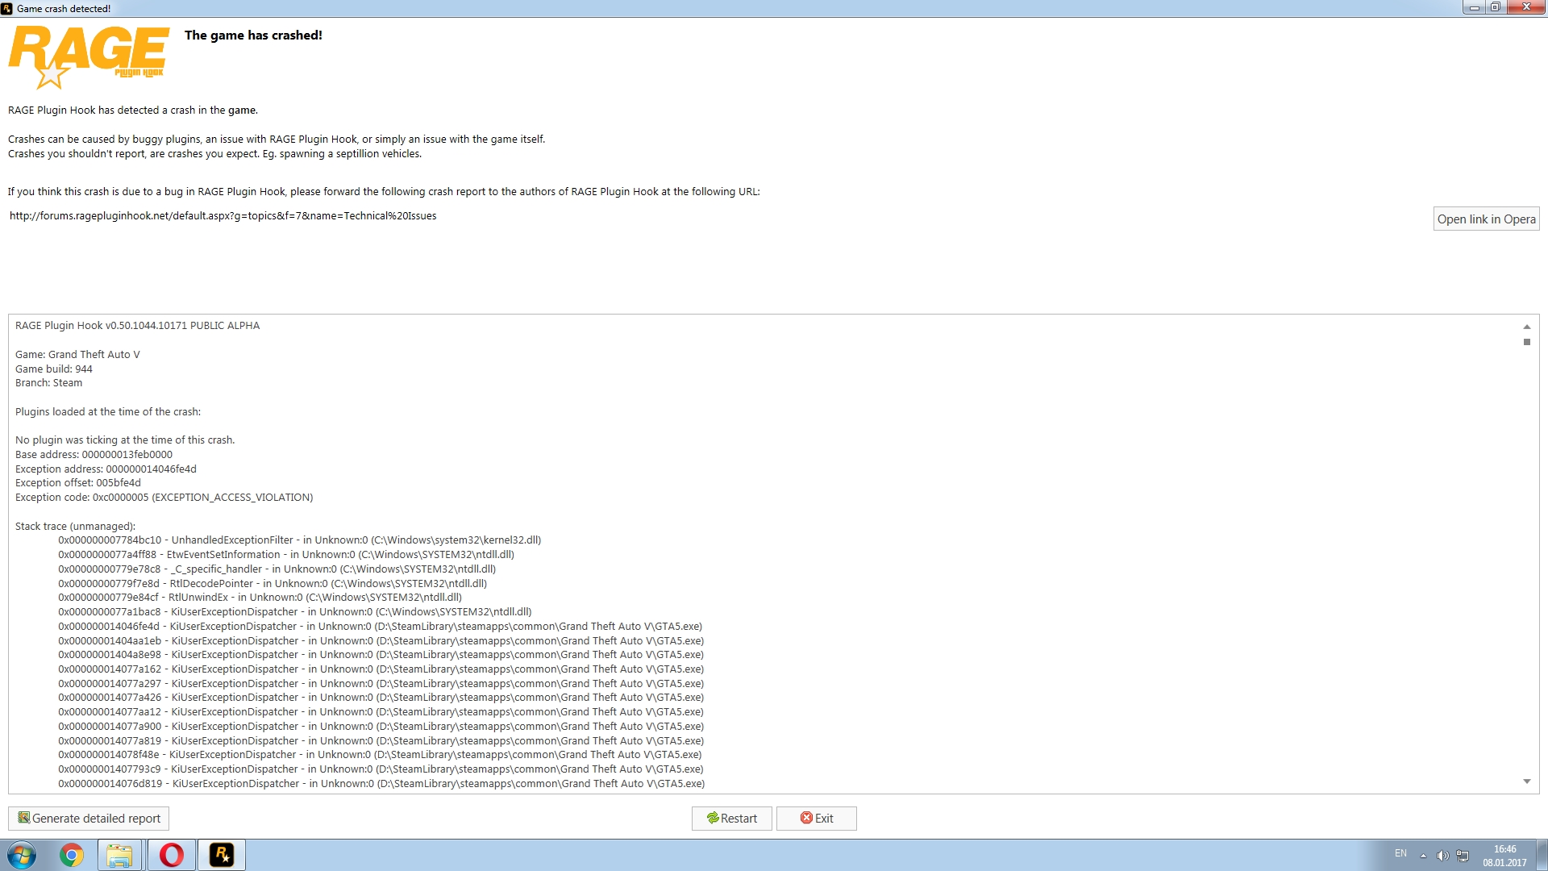
Task: Click the RAGE Plugin Hook logo
Action: point(89,56)
